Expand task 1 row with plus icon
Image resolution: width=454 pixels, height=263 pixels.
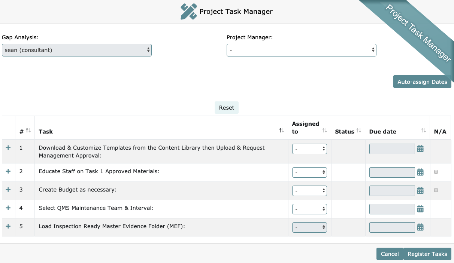point(8,148)
